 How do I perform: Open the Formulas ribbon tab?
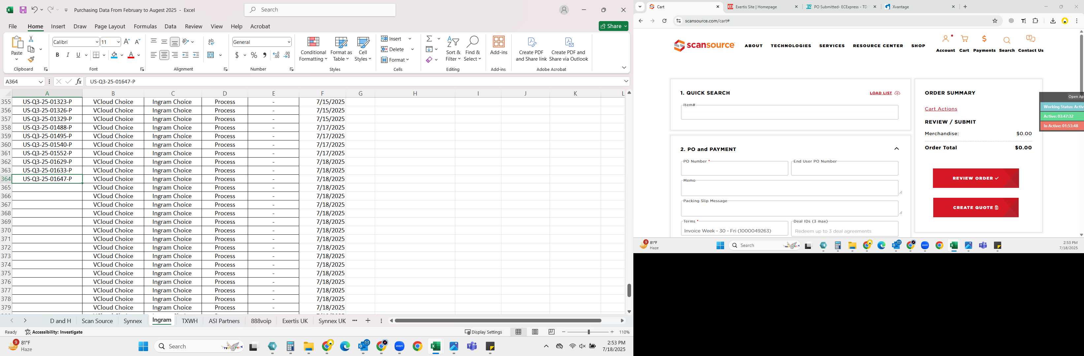coord(145,26)
